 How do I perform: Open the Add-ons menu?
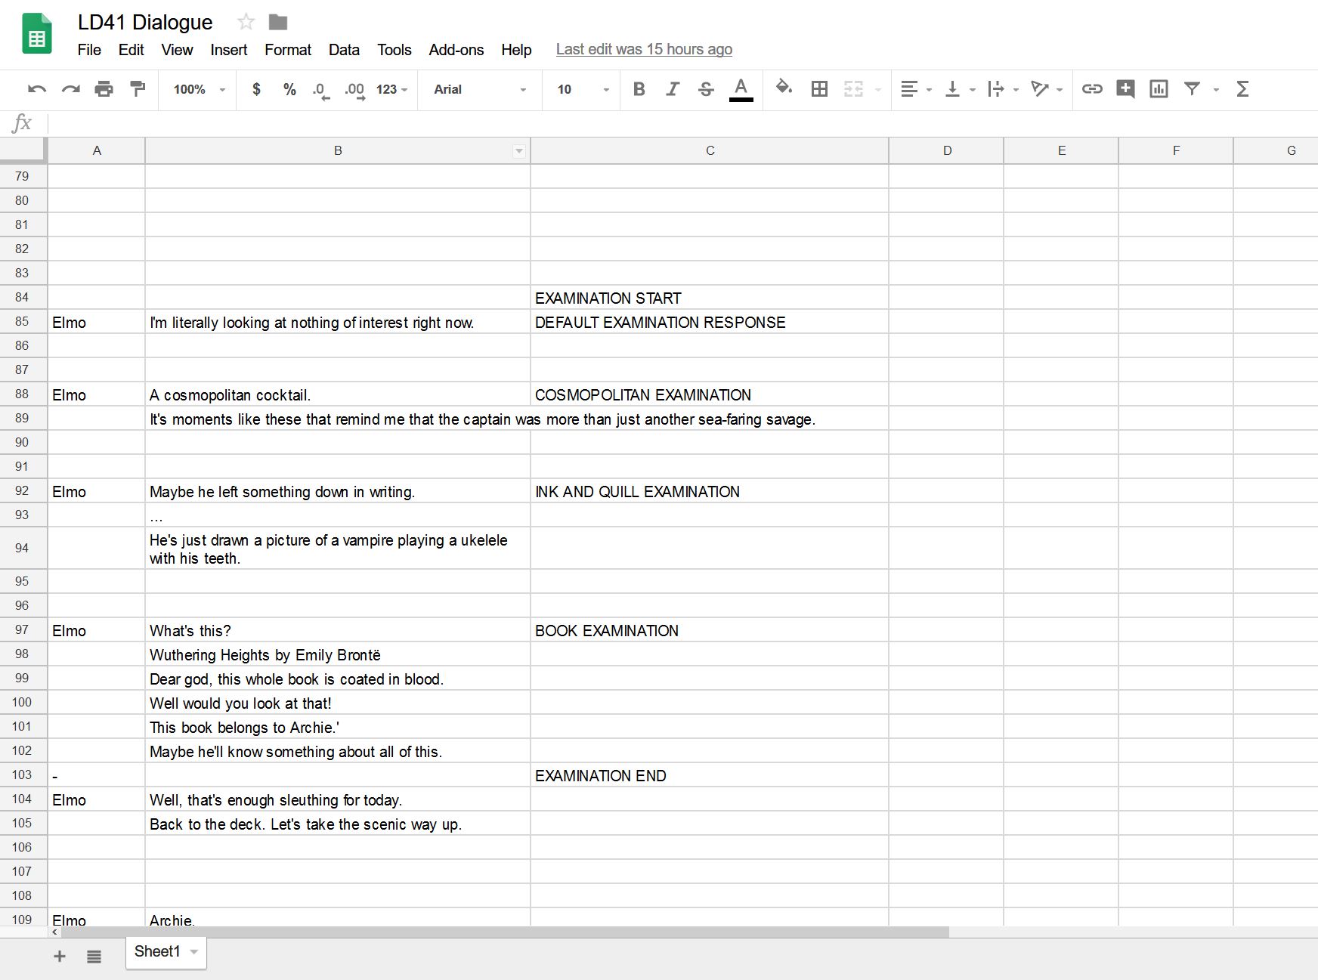tap(456, 50)
